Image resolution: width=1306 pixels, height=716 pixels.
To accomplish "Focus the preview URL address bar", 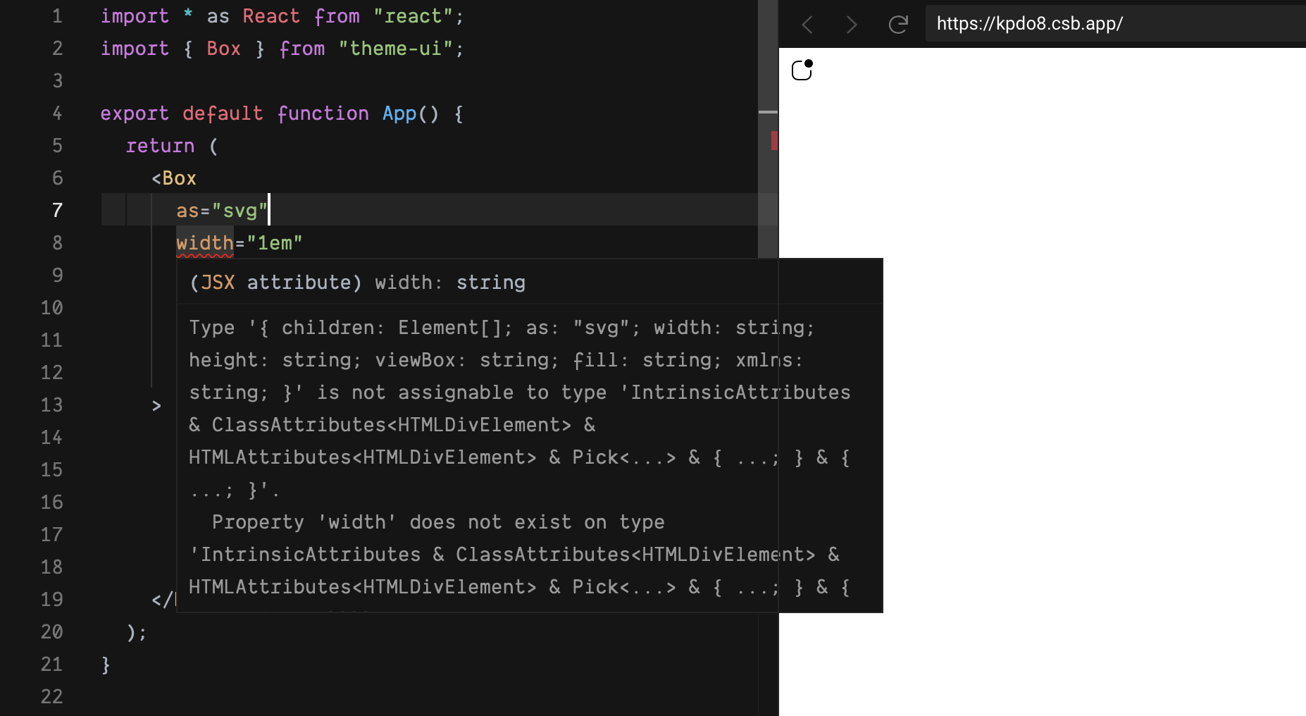I will [x=1115, y=24].
